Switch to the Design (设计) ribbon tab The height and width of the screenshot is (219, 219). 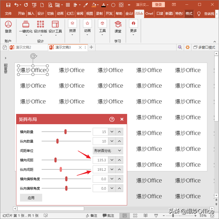tap(41, 14)
